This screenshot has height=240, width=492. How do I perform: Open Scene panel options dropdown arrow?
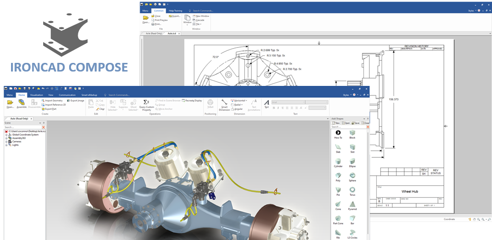click(x=39, y=123)
